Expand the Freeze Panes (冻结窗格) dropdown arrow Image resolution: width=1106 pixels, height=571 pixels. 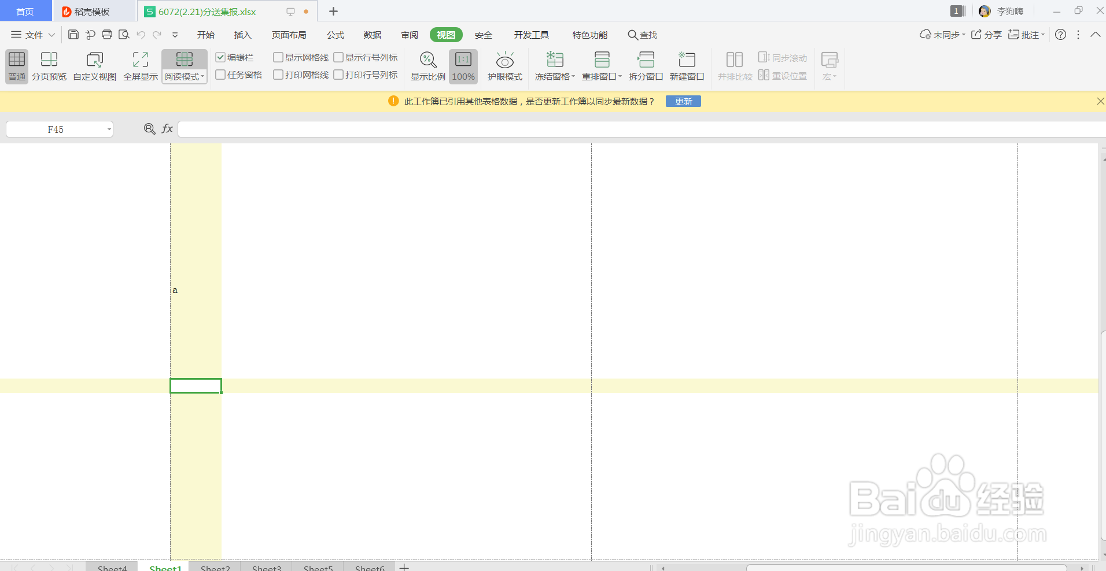(x=573, y=76)
